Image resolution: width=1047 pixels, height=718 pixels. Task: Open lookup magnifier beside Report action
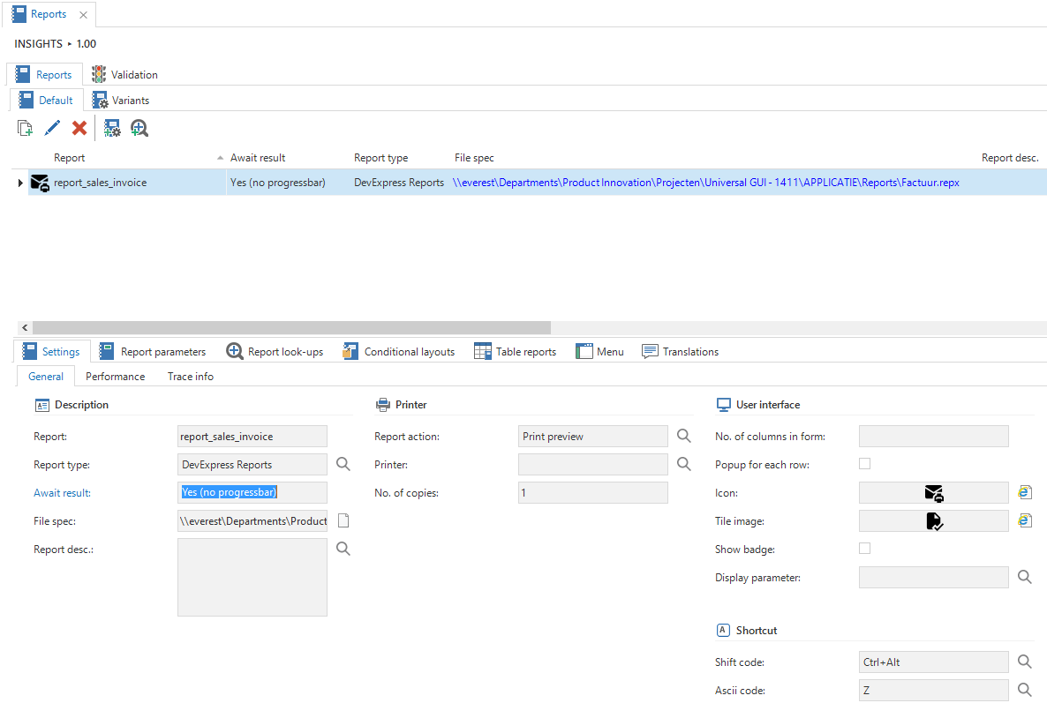coord(684,436)
